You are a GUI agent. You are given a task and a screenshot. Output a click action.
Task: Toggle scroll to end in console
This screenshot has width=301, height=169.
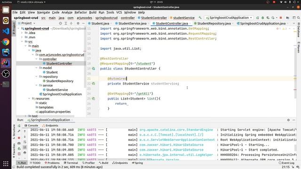(x=25, y=147)
